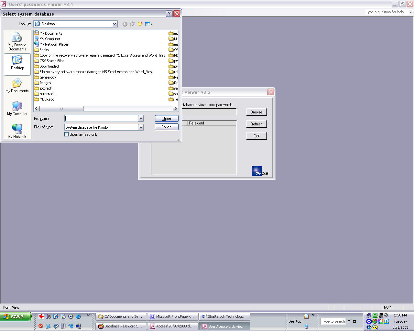Click the Back navigation arrow icon
The width and height of the screenshot is (414, 331).
tap(125, 24)
